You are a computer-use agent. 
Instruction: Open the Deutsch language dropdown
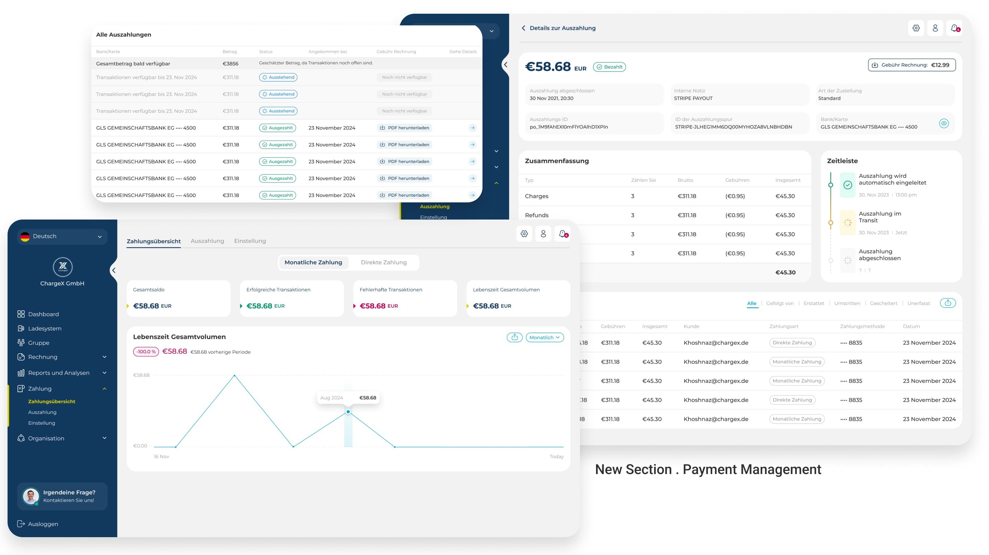[x=62, y=236]
